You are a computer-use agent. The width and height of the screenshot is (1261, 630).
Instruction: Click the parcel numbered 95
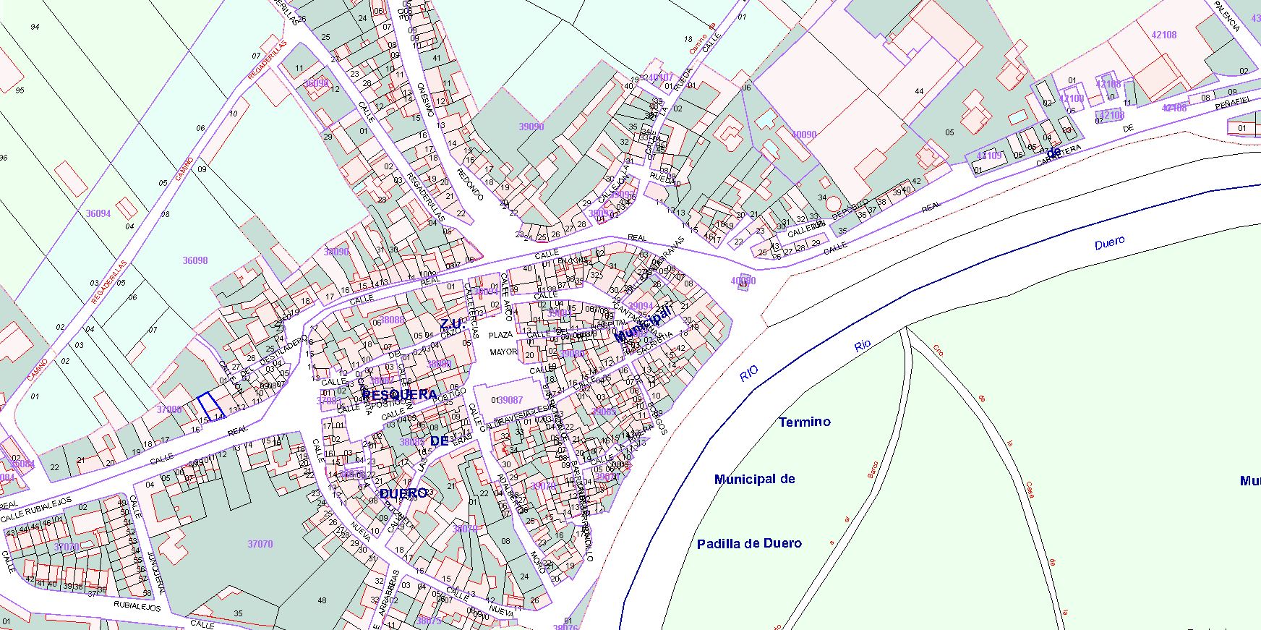click(20, 90)
